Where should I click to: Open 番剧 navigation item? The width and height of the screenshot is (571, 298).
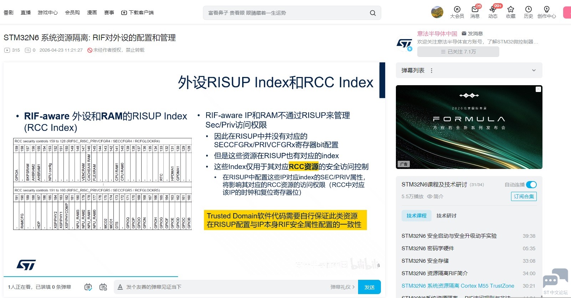(9, 12)
